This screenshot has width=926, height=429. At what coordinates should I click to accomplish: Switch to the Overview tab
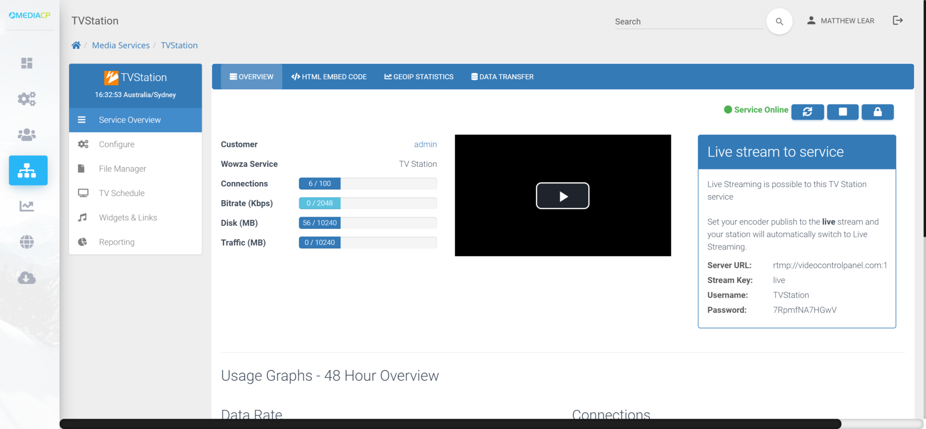[x=251, y=77]
